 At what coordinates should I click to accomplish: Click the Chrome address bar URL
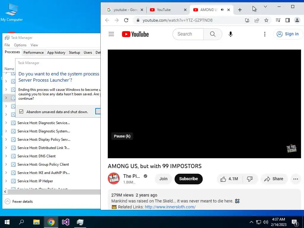178,20
